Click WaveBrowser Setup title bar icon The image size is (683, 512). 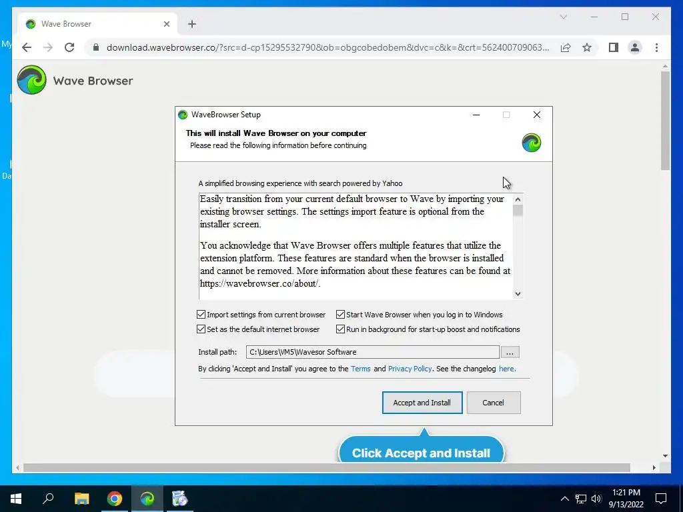click(x=183, y=115)
